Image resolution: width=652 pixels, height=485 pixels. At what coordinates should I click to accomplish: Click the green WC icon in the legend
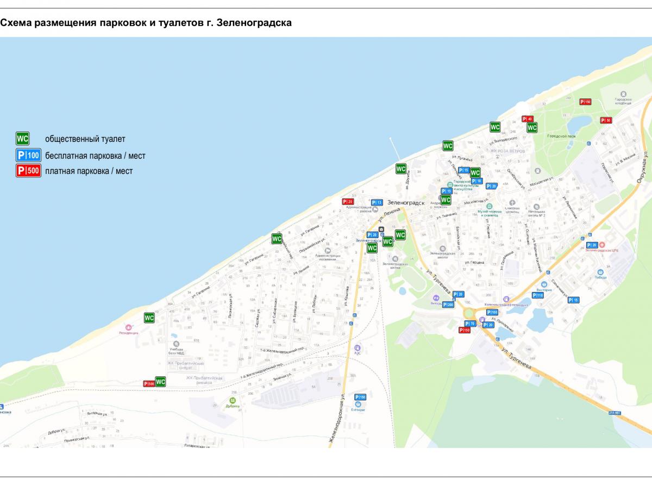[x=23, y=139]
